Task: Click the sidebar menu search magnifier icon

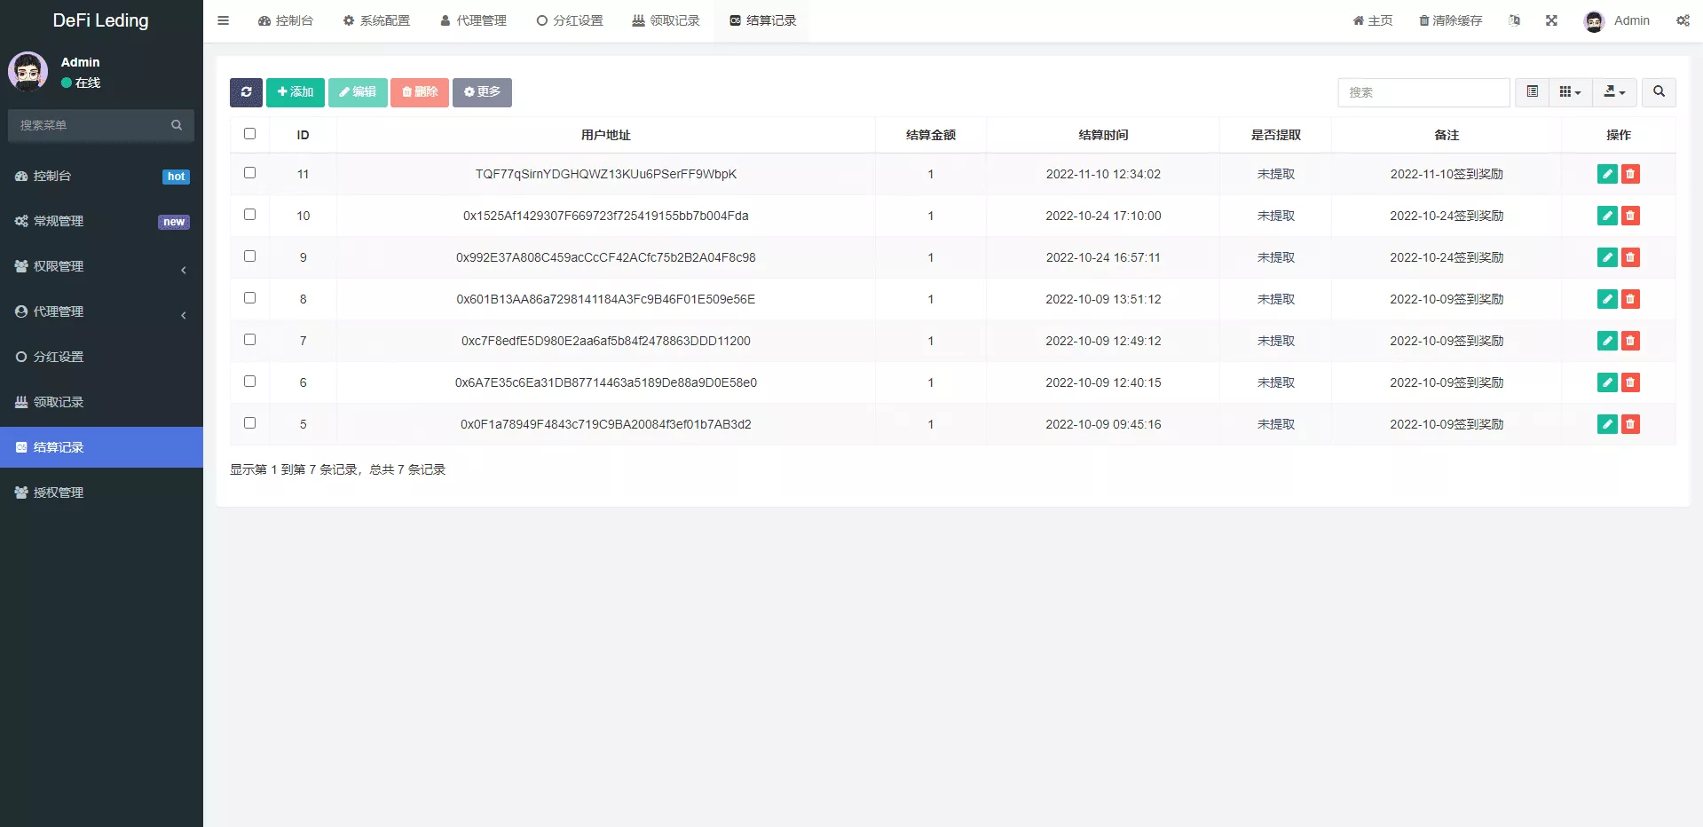Action: 177,125
